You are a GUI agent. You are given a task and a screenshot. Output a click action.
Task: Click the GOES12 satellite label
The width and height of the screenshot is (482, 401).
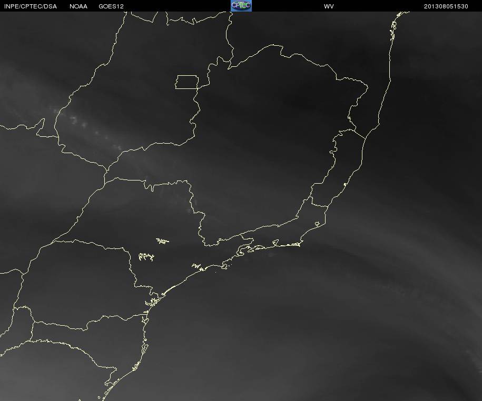tap(111, 6)
